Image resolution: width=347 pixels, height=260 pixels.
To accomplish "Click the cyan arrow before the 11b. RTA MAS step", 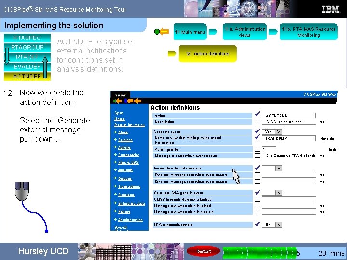I will coord(273,32).
